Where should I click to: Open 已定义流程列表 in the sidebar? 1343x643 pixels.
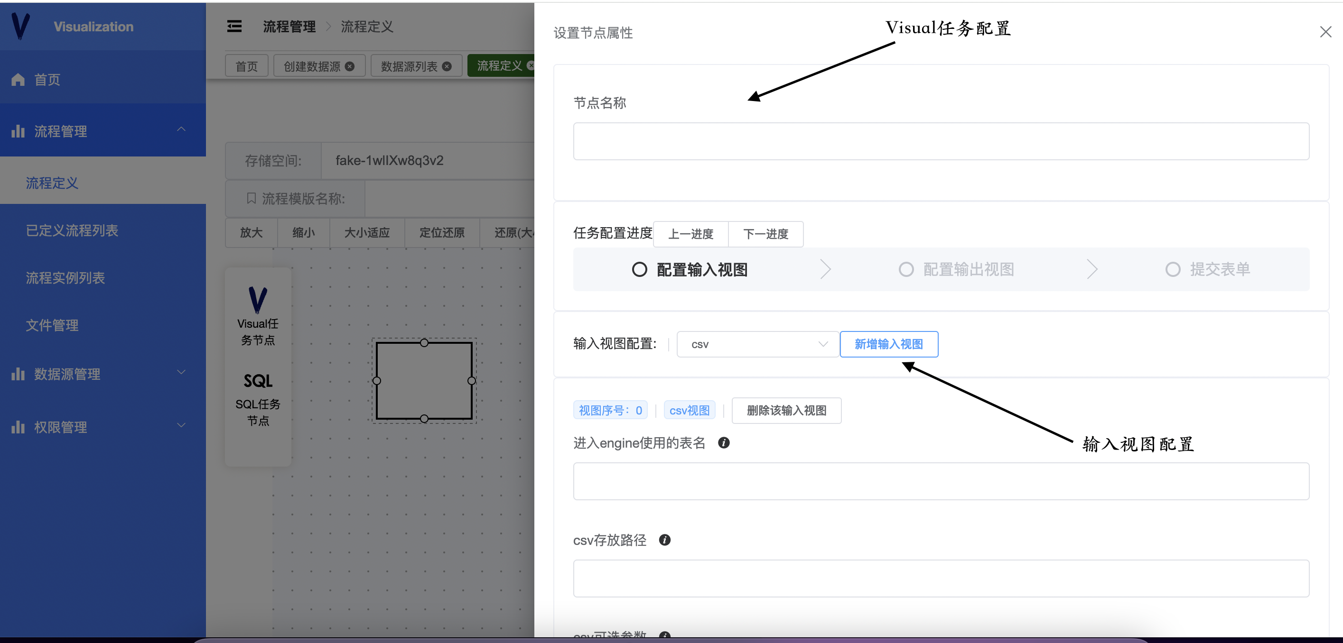tap(103, 230)
